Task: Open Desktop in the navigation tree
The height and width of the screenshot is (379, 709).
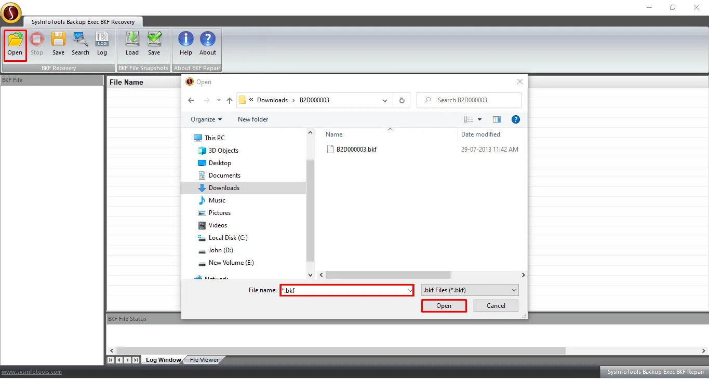Action: coord(215,163)
